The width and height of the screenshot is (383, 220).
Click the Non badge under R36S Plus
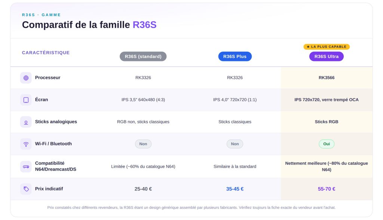coord(235,144)
